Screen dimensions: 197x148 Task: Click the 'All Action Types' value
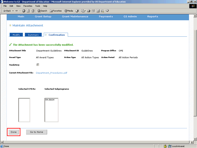coord(90,58)
